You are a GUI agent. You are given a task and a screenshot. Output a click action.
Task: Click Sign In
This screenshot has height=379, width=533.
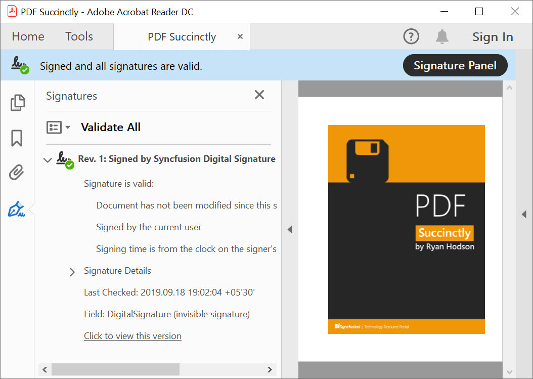click(493, 37)
